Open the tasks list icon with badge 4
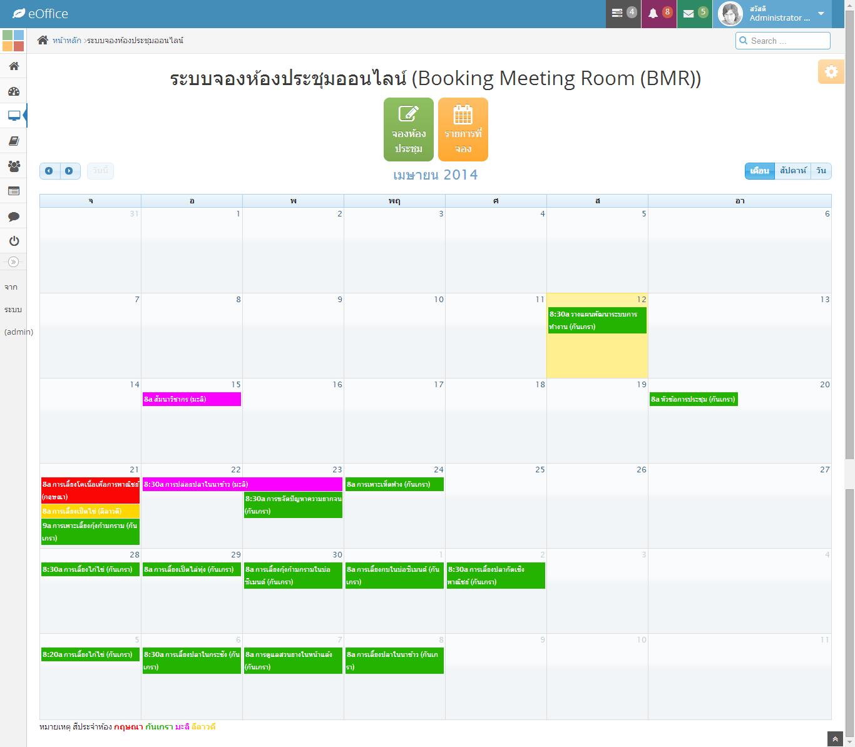The image size is (855, 747). tap(623, 13)
